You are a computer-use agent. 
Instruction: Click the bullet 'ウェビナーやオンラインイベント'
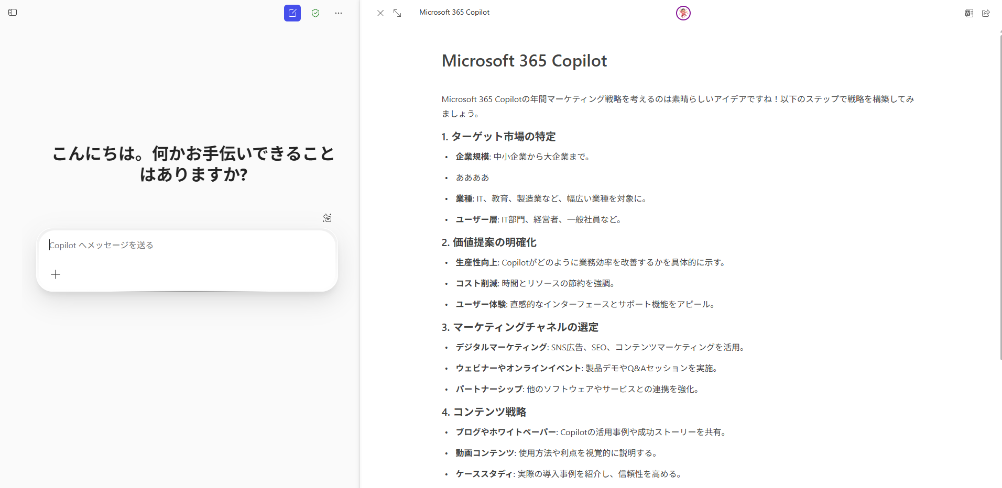586,368
